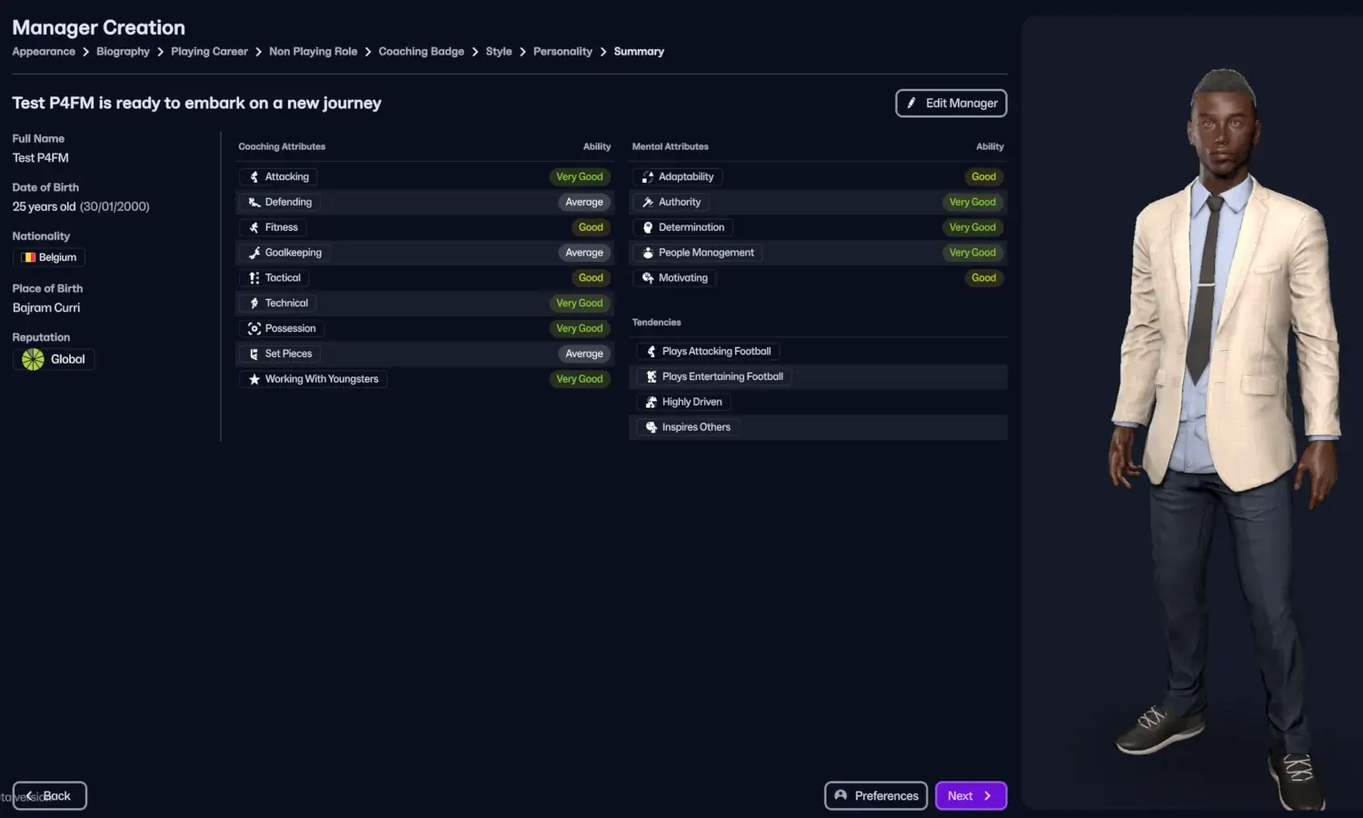Viewport: 1363px width, 818px height.
Task: Click the Possession attribute icon
Action: [254, 329]
